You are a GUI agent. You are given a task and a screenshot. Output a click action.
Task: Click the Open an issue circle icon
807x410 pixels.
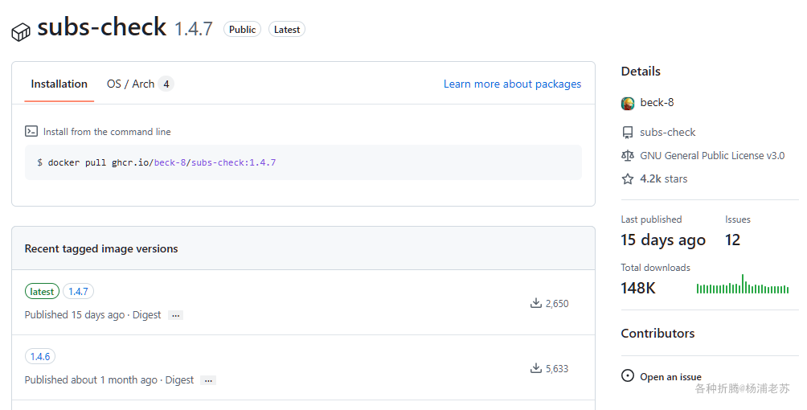628,376
